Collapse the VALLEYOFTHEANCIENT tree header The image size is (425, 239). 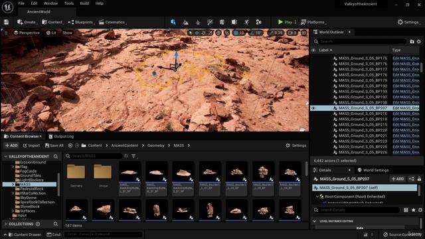[5, 157]
